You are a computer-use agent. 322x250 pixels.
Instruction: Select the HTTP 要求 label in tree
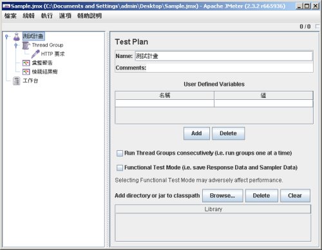coord(53,54)
